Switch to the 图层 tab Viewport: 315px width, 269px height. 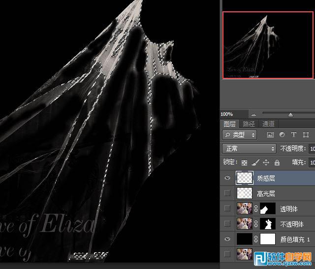tap(230, 124)
